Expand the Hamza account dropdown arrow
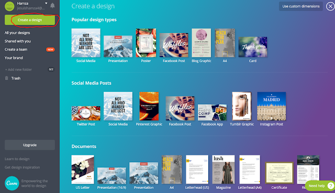 tap(46, 3)
